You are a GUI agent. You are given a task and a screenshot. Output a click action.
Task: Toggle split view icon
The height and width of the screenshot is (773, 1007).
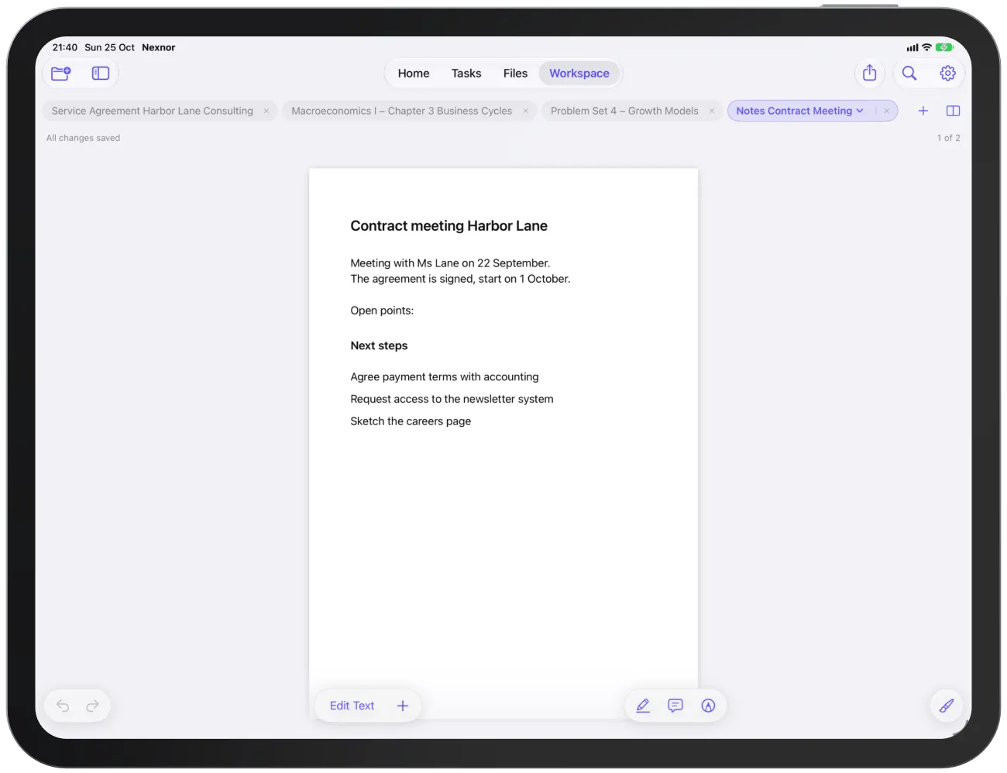pyautogui.click(x=954, y=111)
